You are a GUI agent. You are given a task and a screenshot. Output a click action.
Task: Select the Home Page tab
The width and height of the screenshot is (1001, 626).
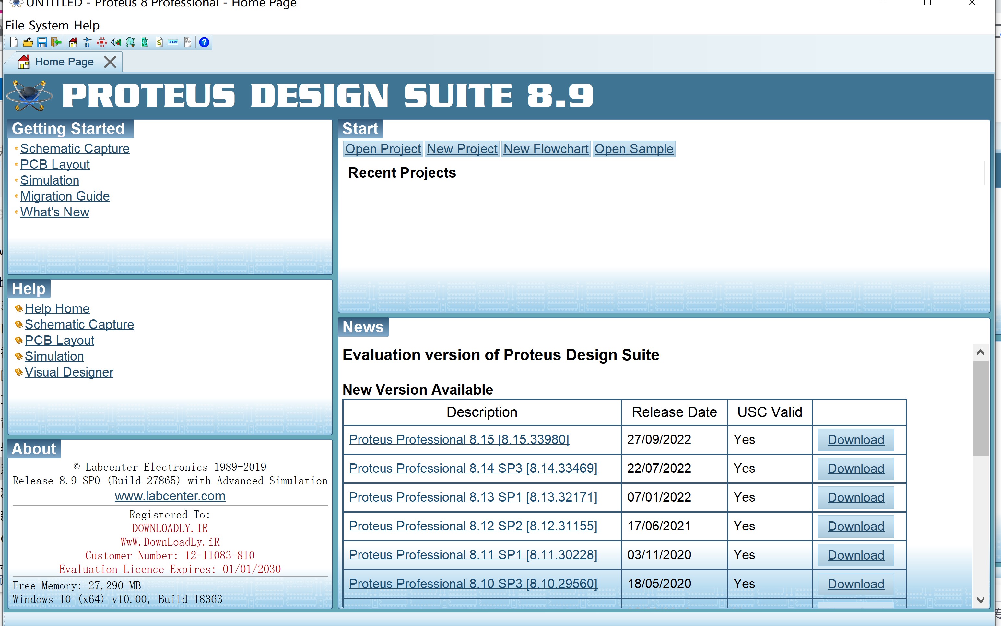tap(64, 62)
